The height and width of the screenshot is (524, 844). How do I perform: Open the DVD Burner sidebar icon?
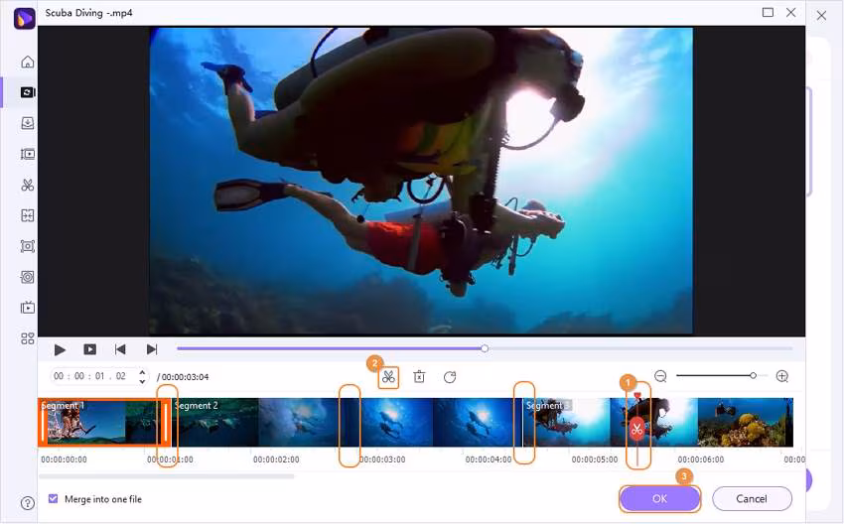pyautogui.click(x=28, y=277)
